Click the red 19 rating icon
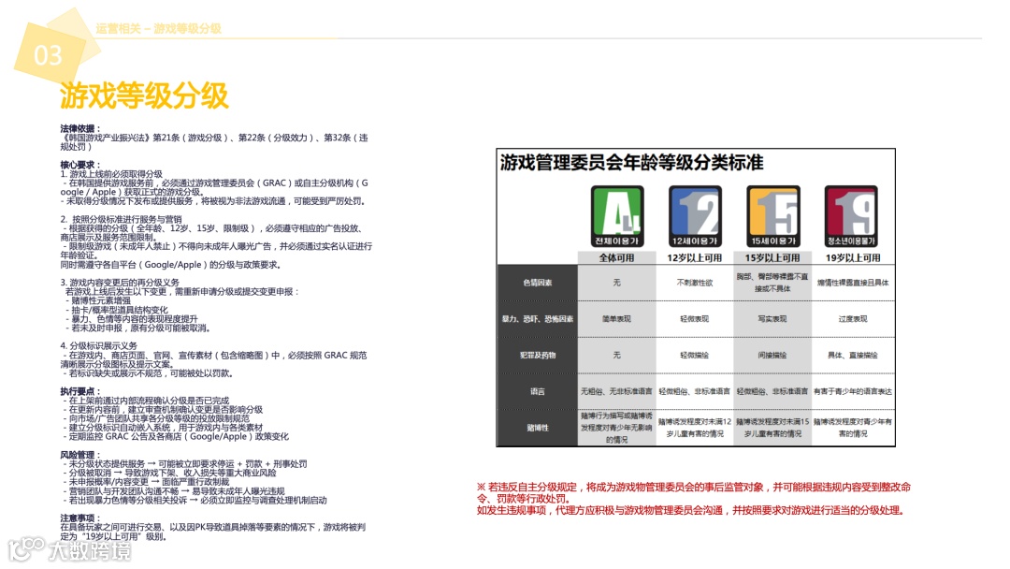Viewport: 1010px width, 569px height. click(852, 216)
